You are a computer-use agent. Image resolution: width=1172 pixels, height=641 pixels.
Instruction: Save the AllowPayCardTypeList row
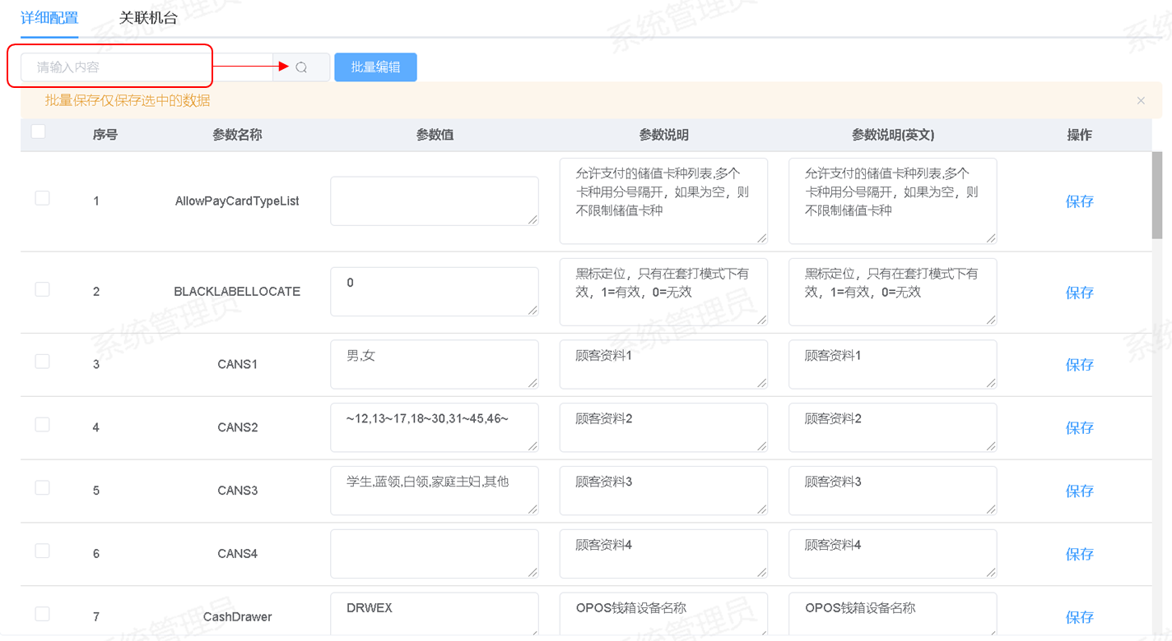coord(1079,201)
